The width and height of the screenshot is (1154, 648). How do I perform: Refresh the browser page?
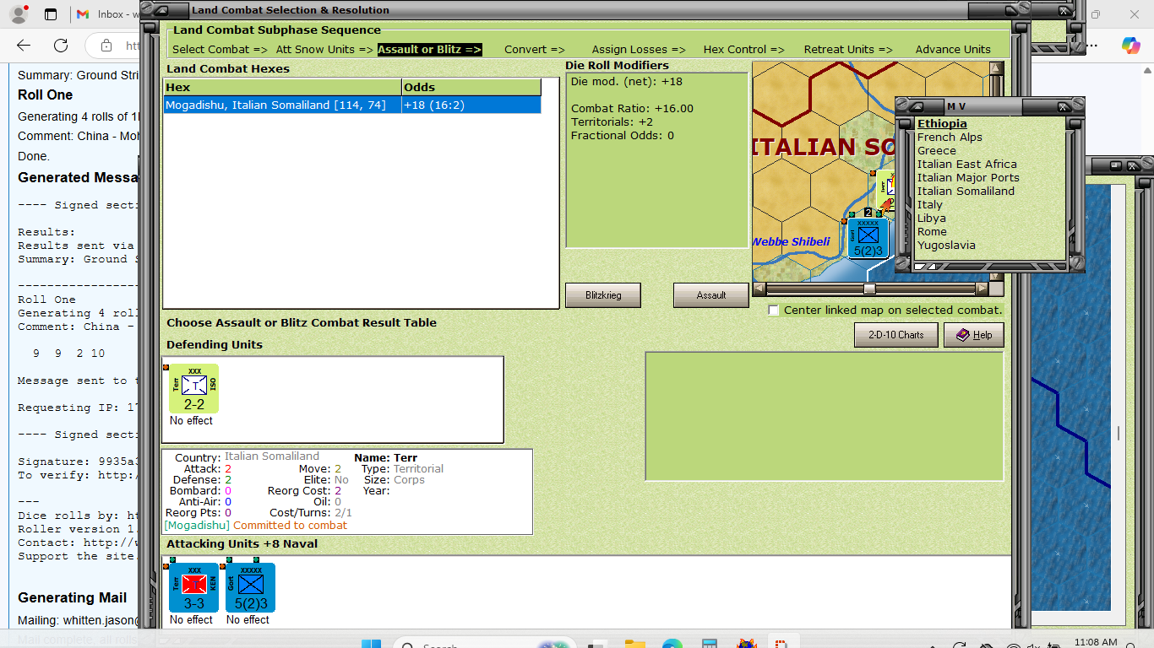click(x=61, y=46)
